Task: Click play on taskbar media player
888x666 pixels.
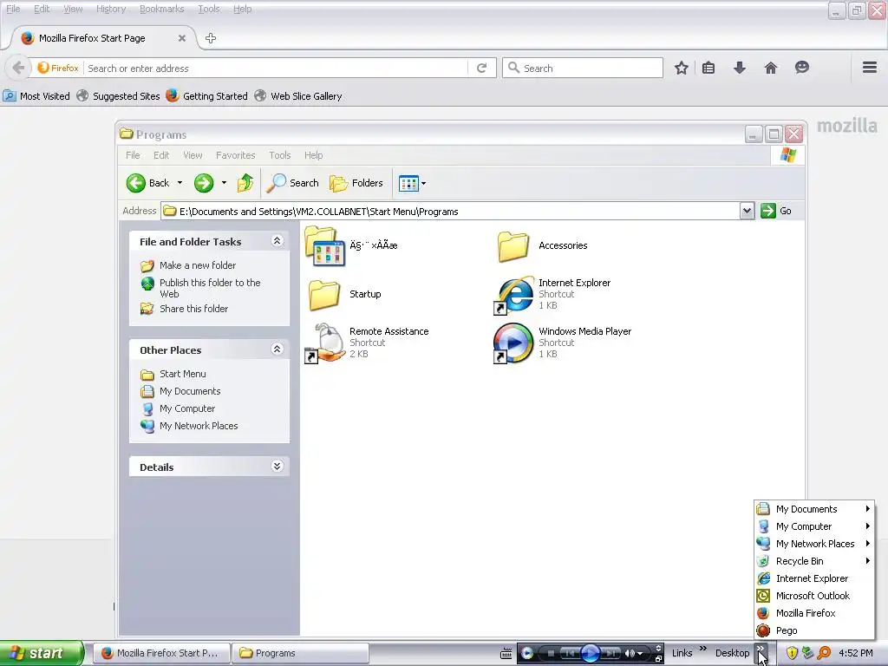Action: tap(590, 653)
